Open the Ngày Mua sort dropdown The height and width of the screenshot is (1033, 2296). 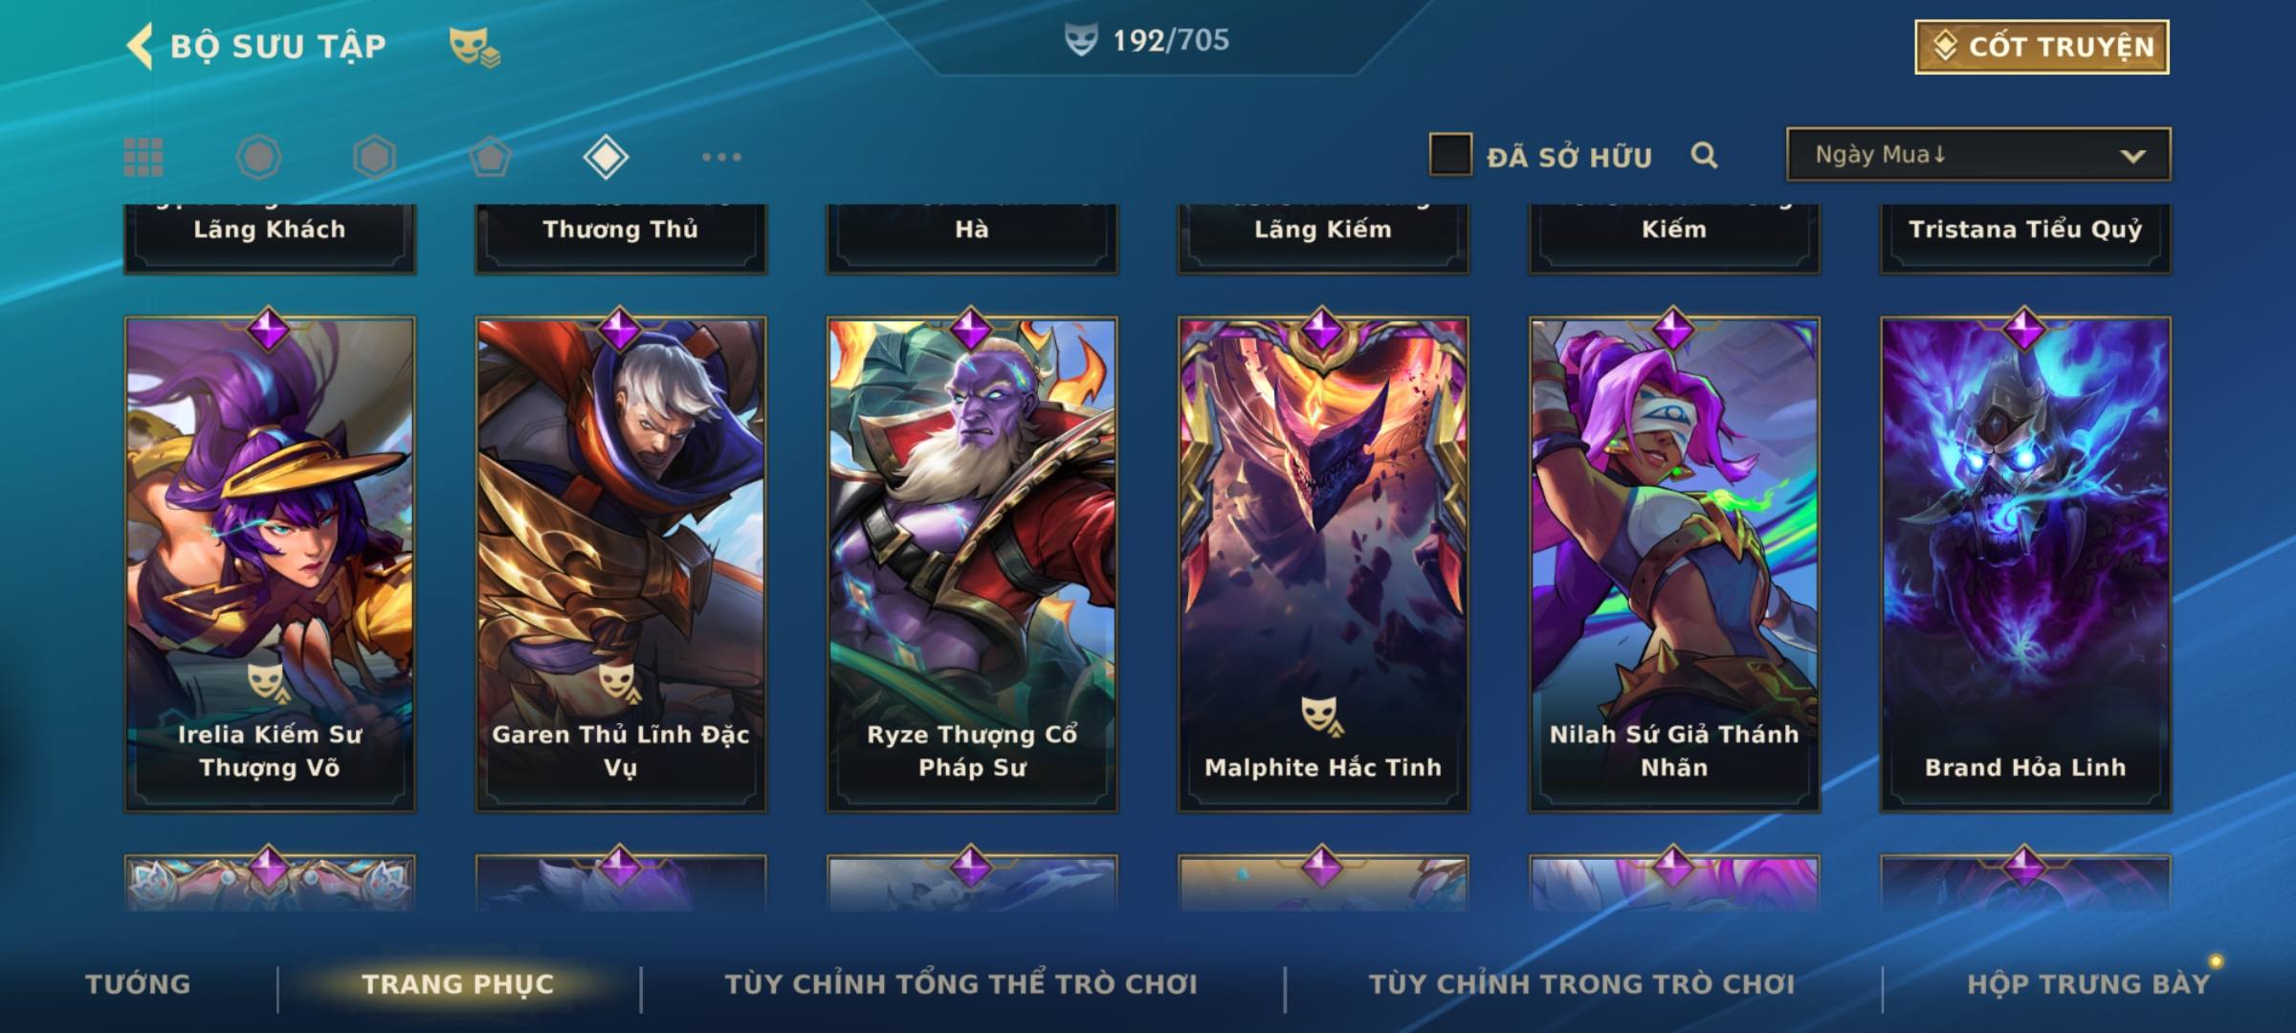click(x=1978, y=154)
